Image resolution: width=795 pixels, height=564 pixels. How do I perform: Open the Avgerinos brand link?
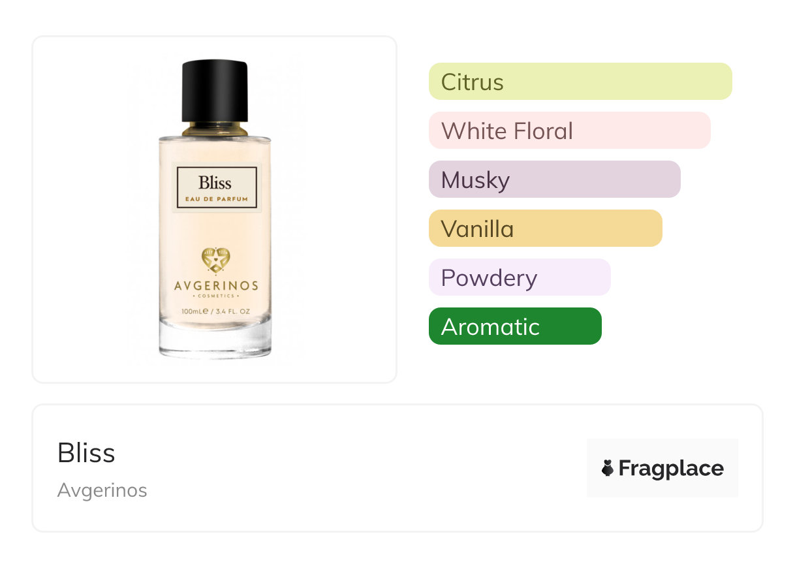[102, 490]
